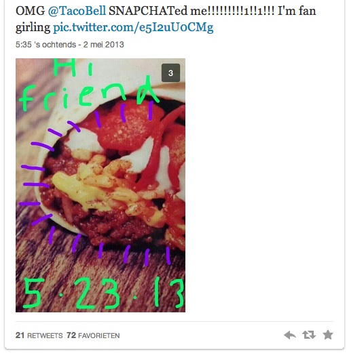The width and height of the screenshot is (347, 353).
Task: Click the RETWEETS label
Action: coord(45,335)
